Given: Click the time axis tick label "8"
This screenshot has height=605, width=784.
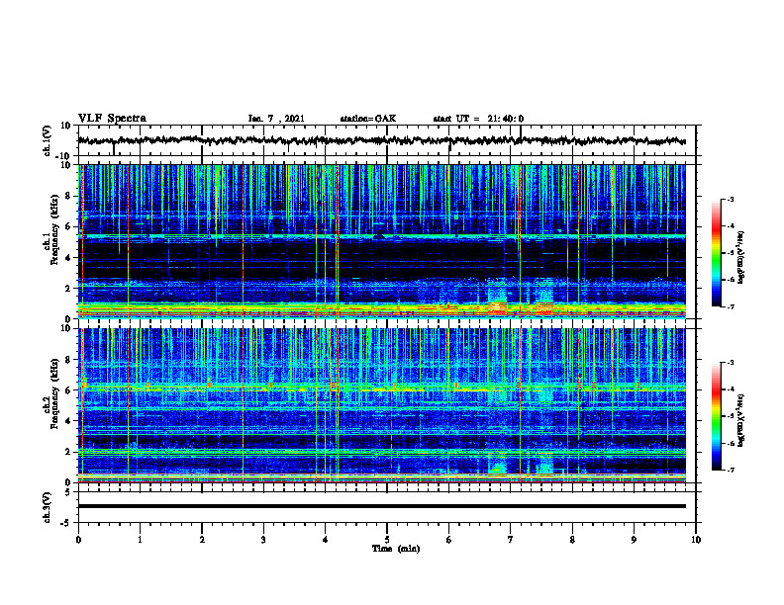Looking at the screenshot, I should [x=572, y=540].
